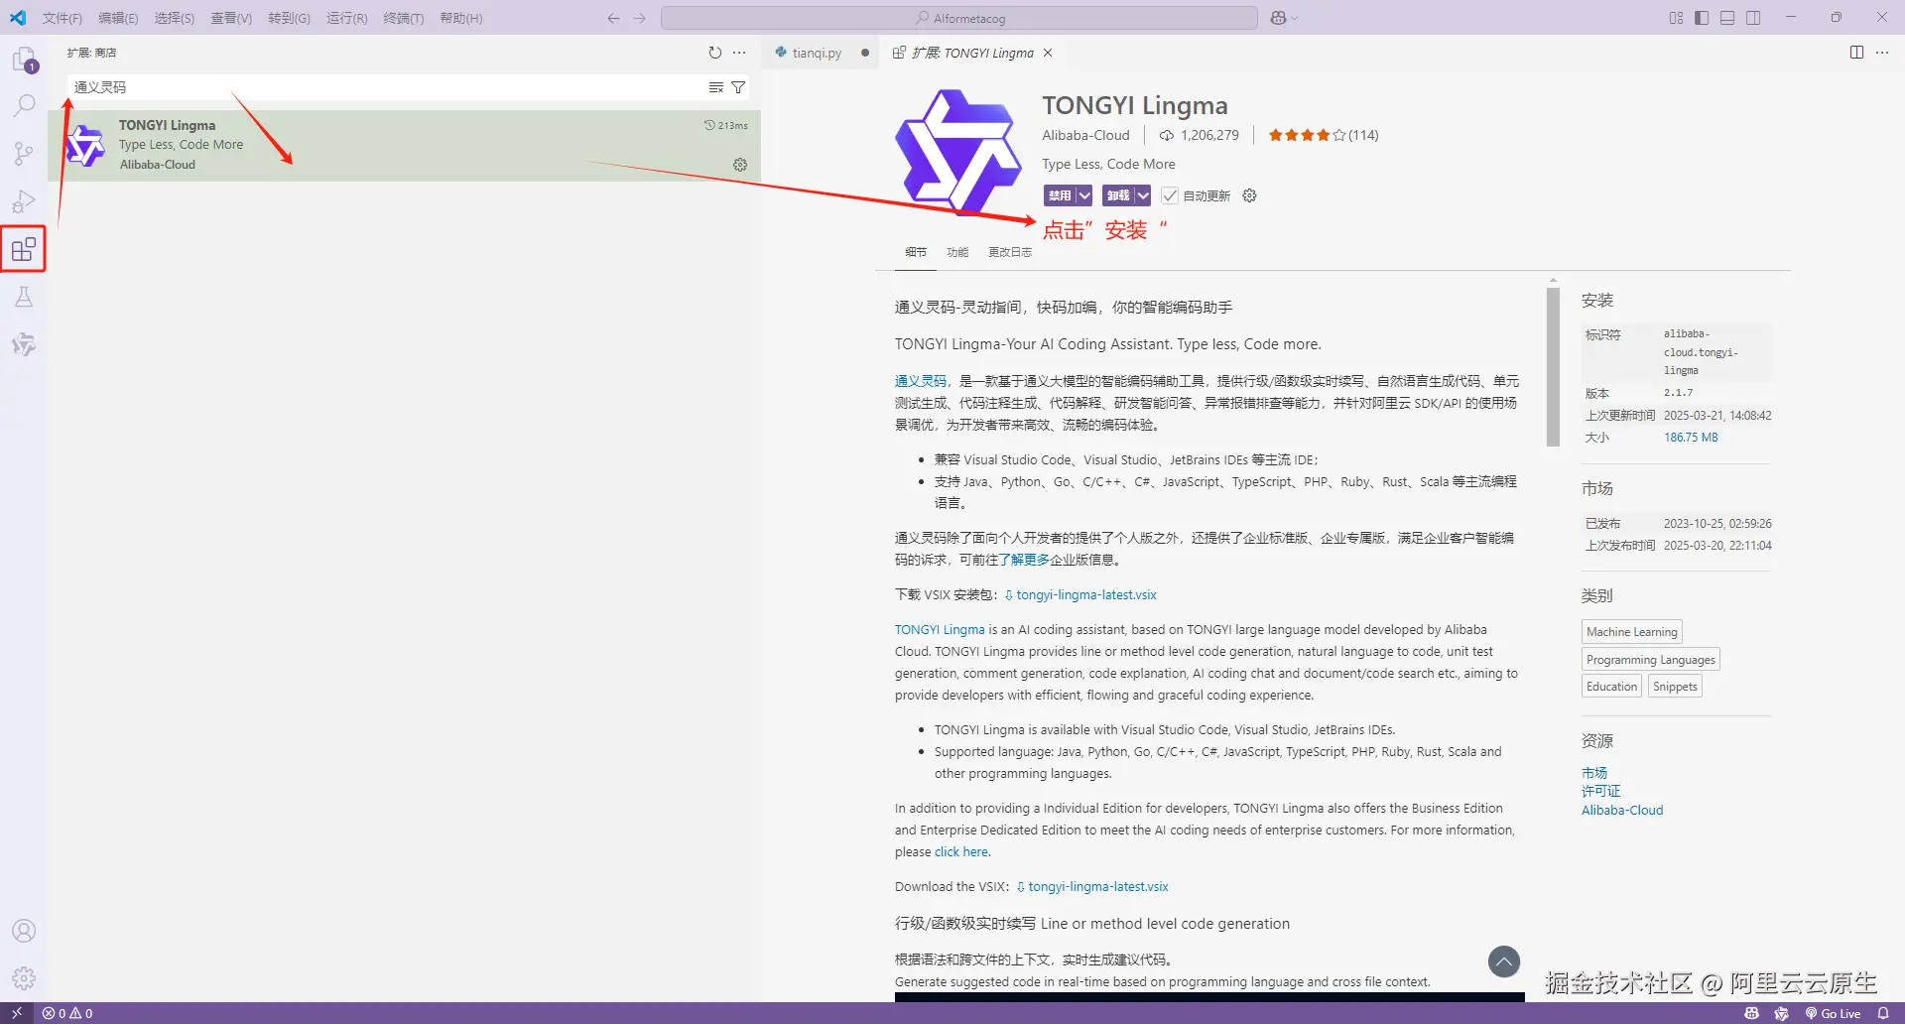Image resolution: width=1905 pixels, height=1024 pixels.
Task: Open the 转到(G) menu
Action: pyautogui.click(x=289, y=18)
